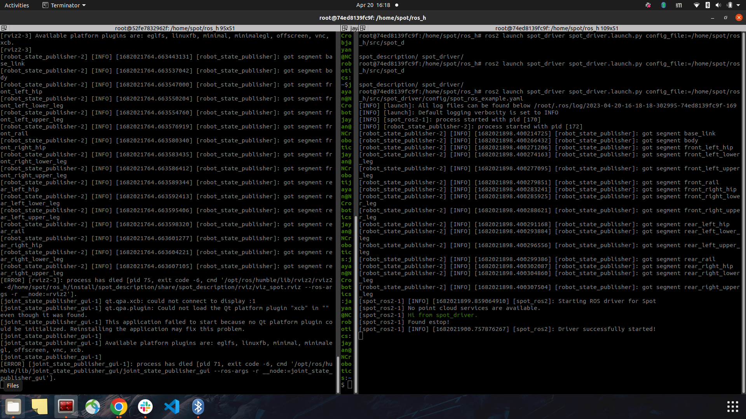Open the clock and calendar panel
The height and width of the screenshot is (419, 746).
coord(373,5)
